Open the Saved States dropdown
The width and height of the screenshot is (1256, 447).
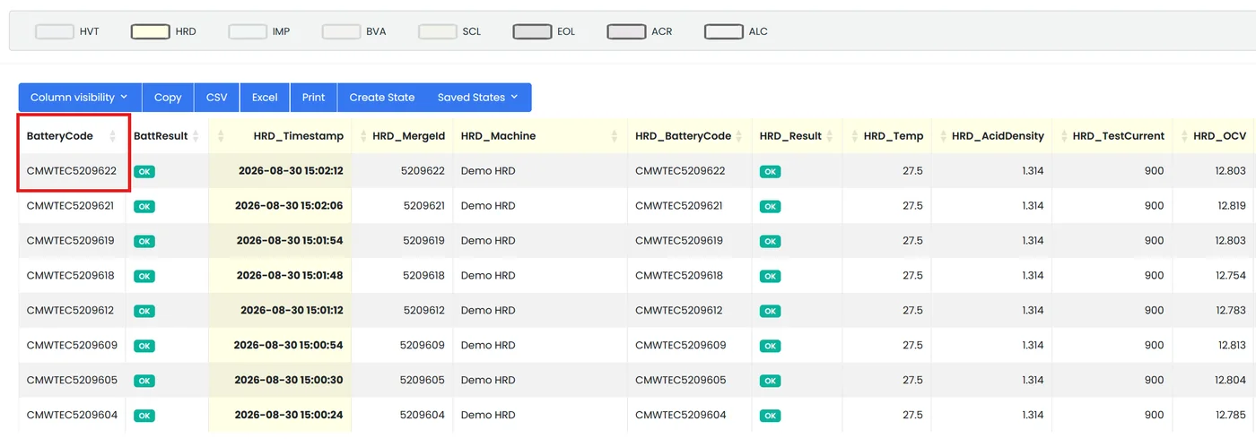pos(479,98)
